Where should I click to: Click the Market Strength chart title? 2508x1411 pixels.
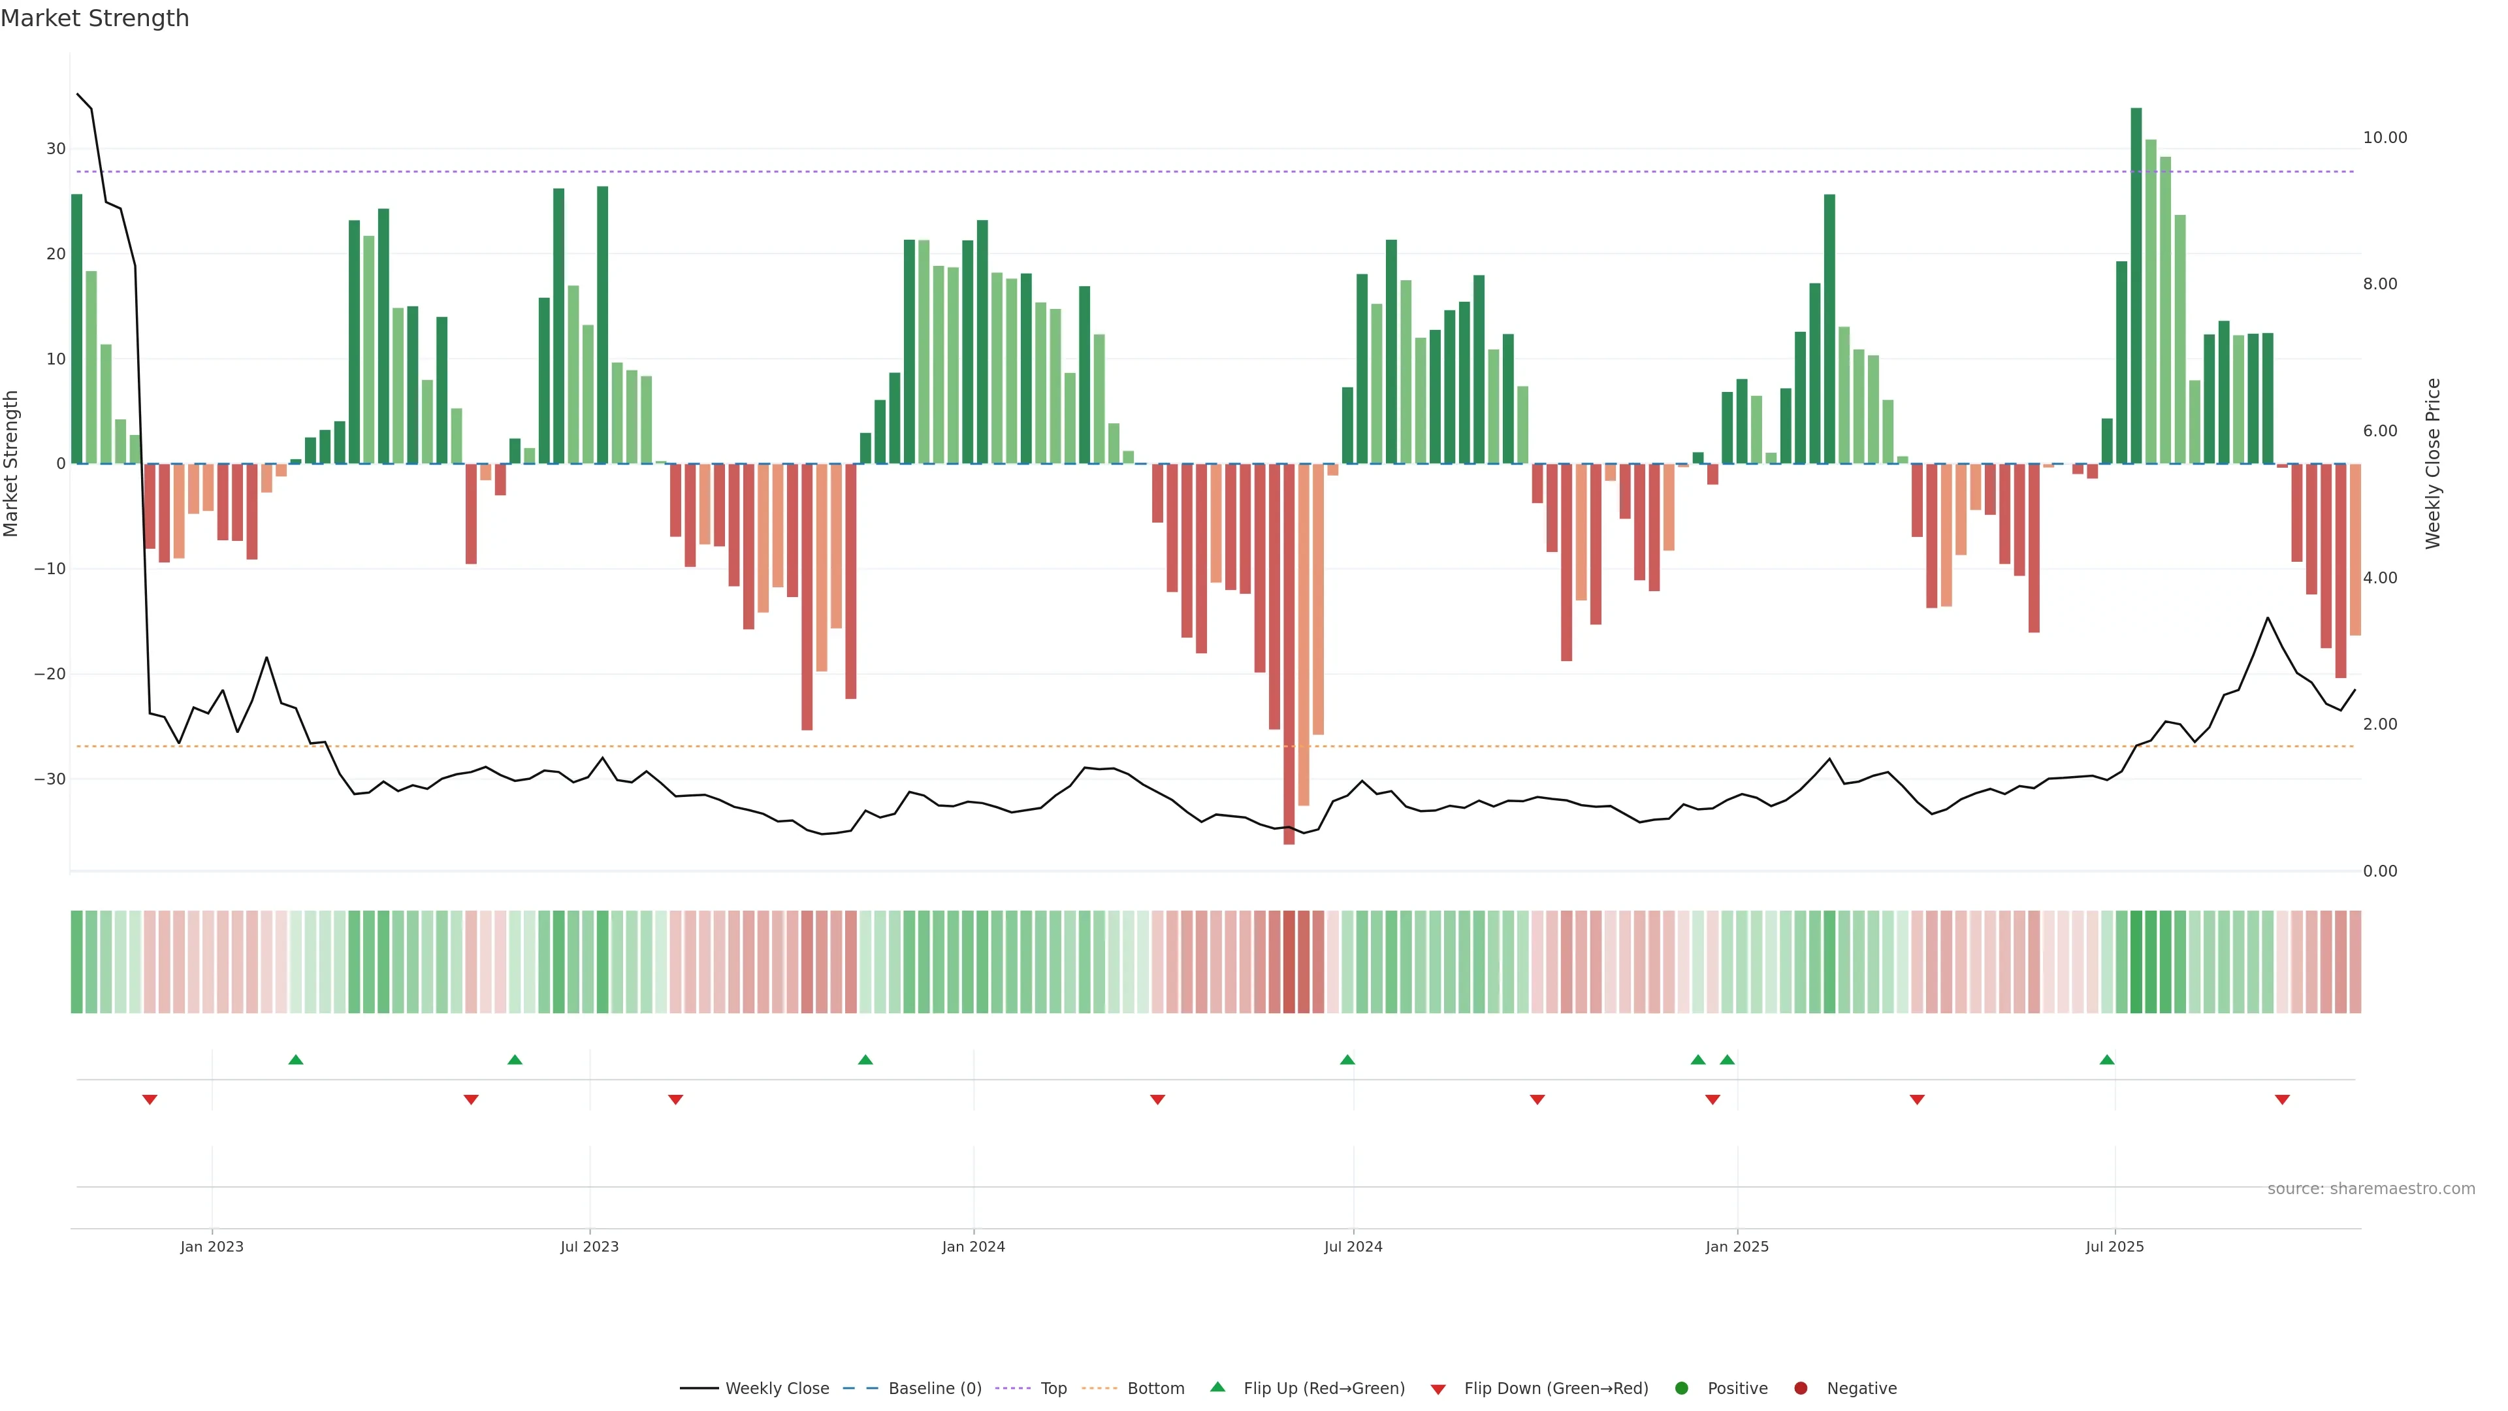tap(95, 18)
